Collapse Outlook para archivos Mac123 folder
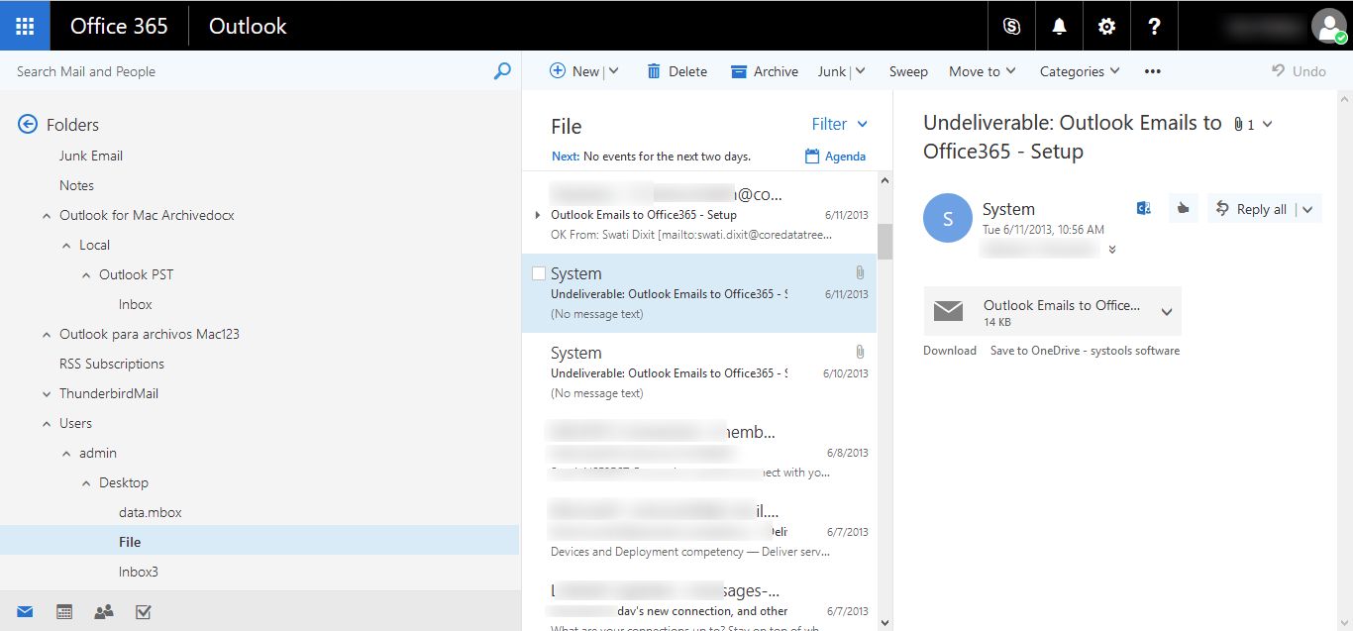 47,334
